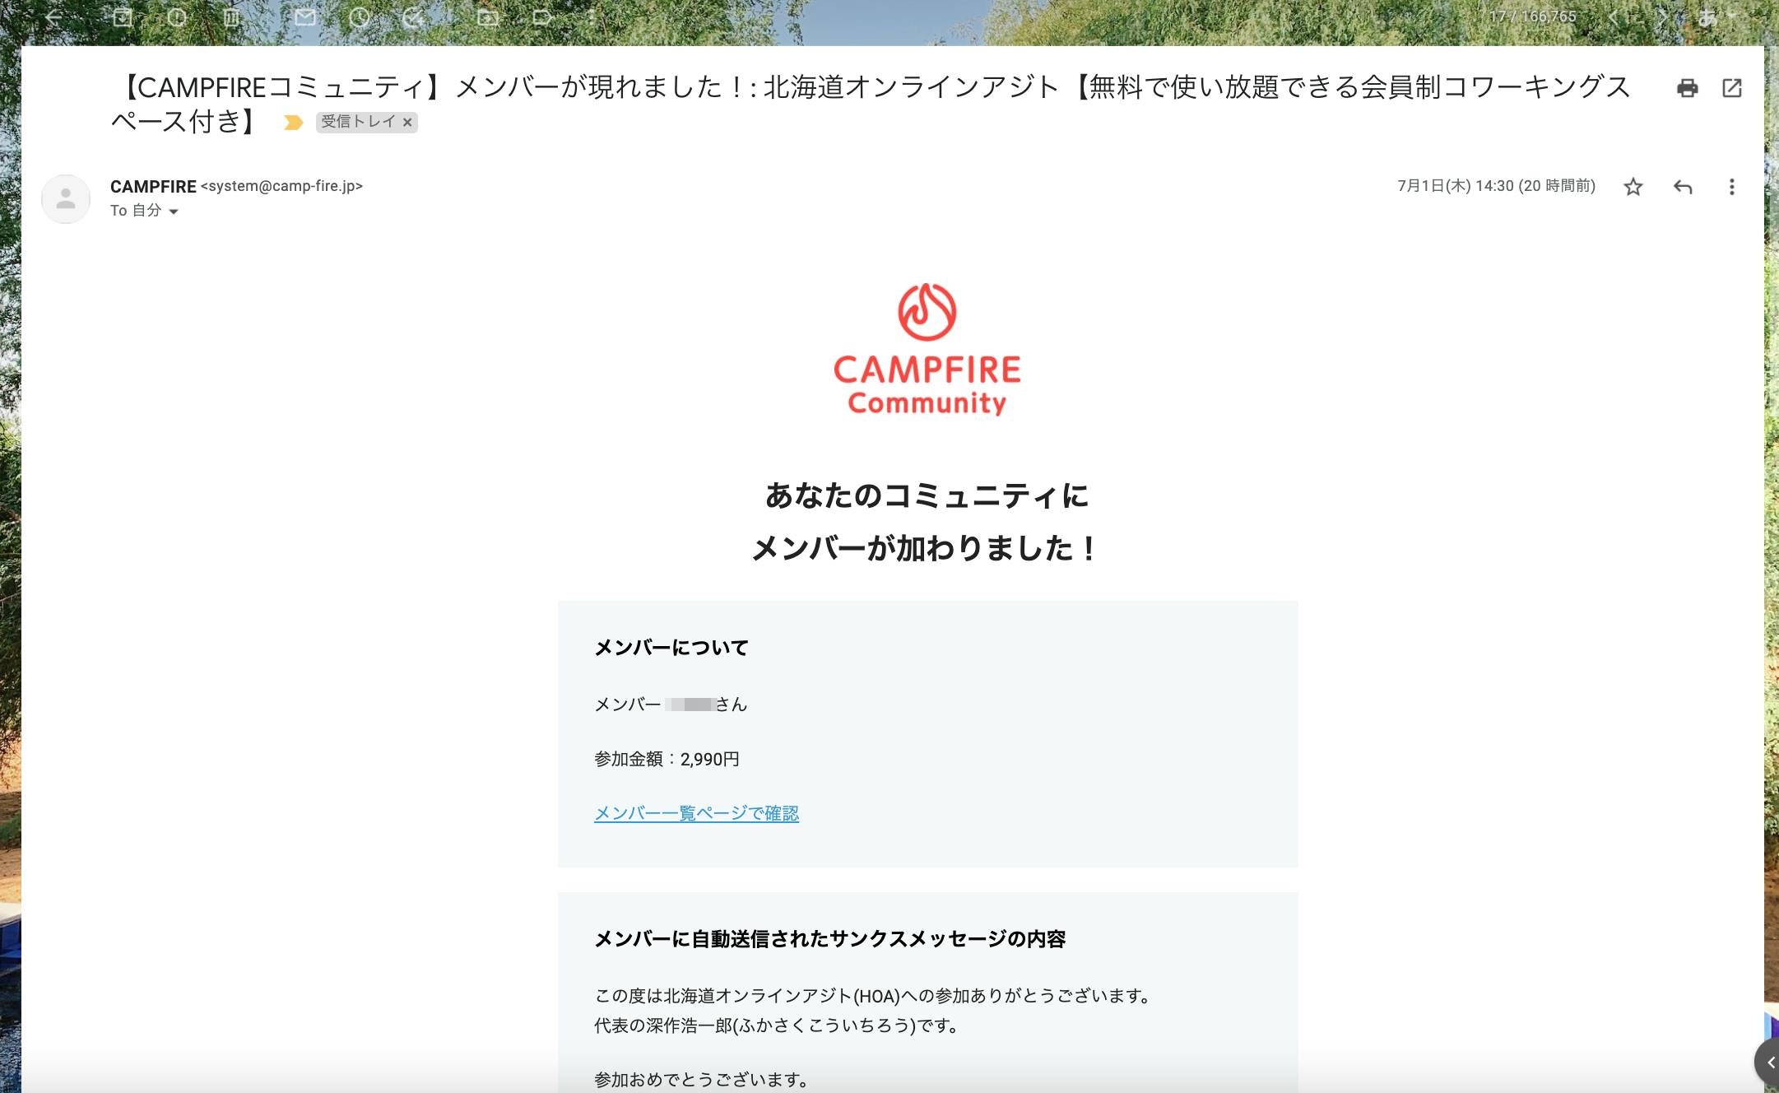1779x1093 pixels.
Task: Expand the side panel arrow
Action: coord(1770,1063)
